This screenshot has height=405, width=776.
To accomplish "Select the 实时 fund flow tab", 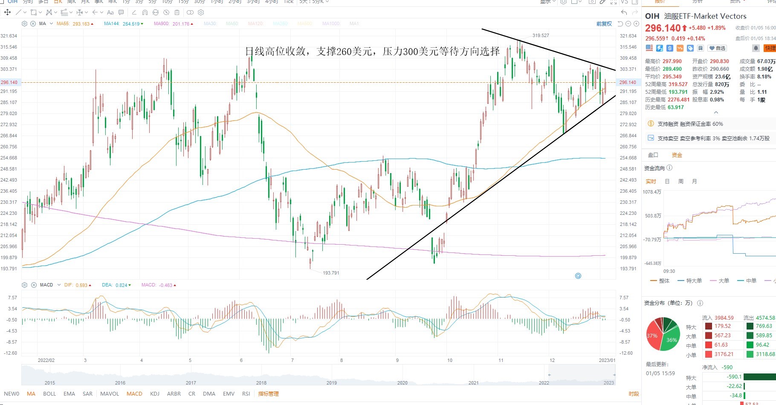I will [651, 181].
